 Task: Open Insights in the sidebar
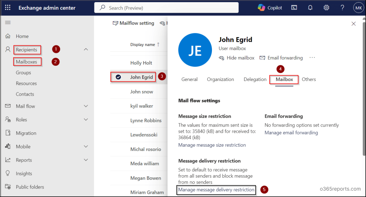click(24, 173)
